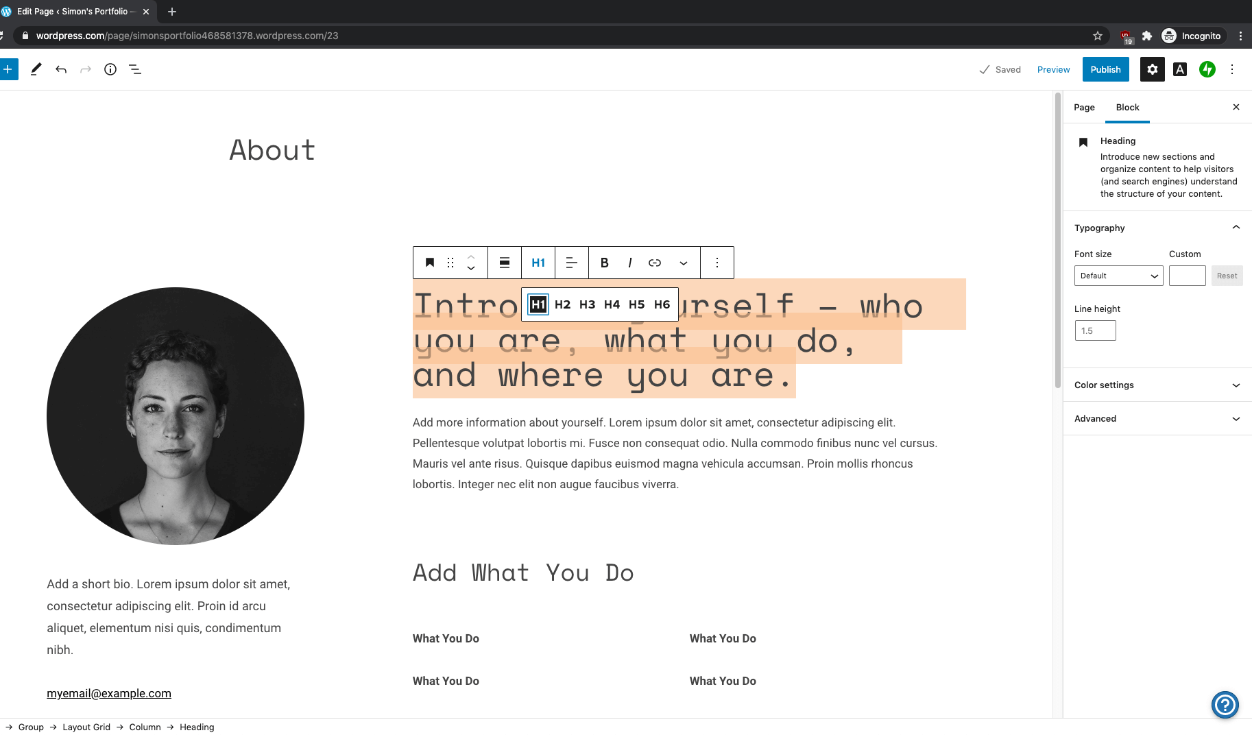Choose heading level H5
The height and width of the screenshot is (735, 1252).
(x=637, y=304)
